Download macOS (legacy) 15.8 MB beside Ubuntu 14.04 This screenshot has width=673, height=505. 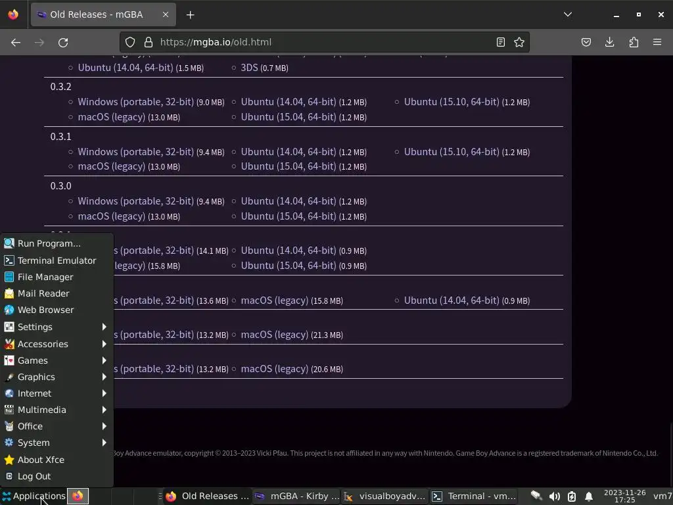coord(274,300)
